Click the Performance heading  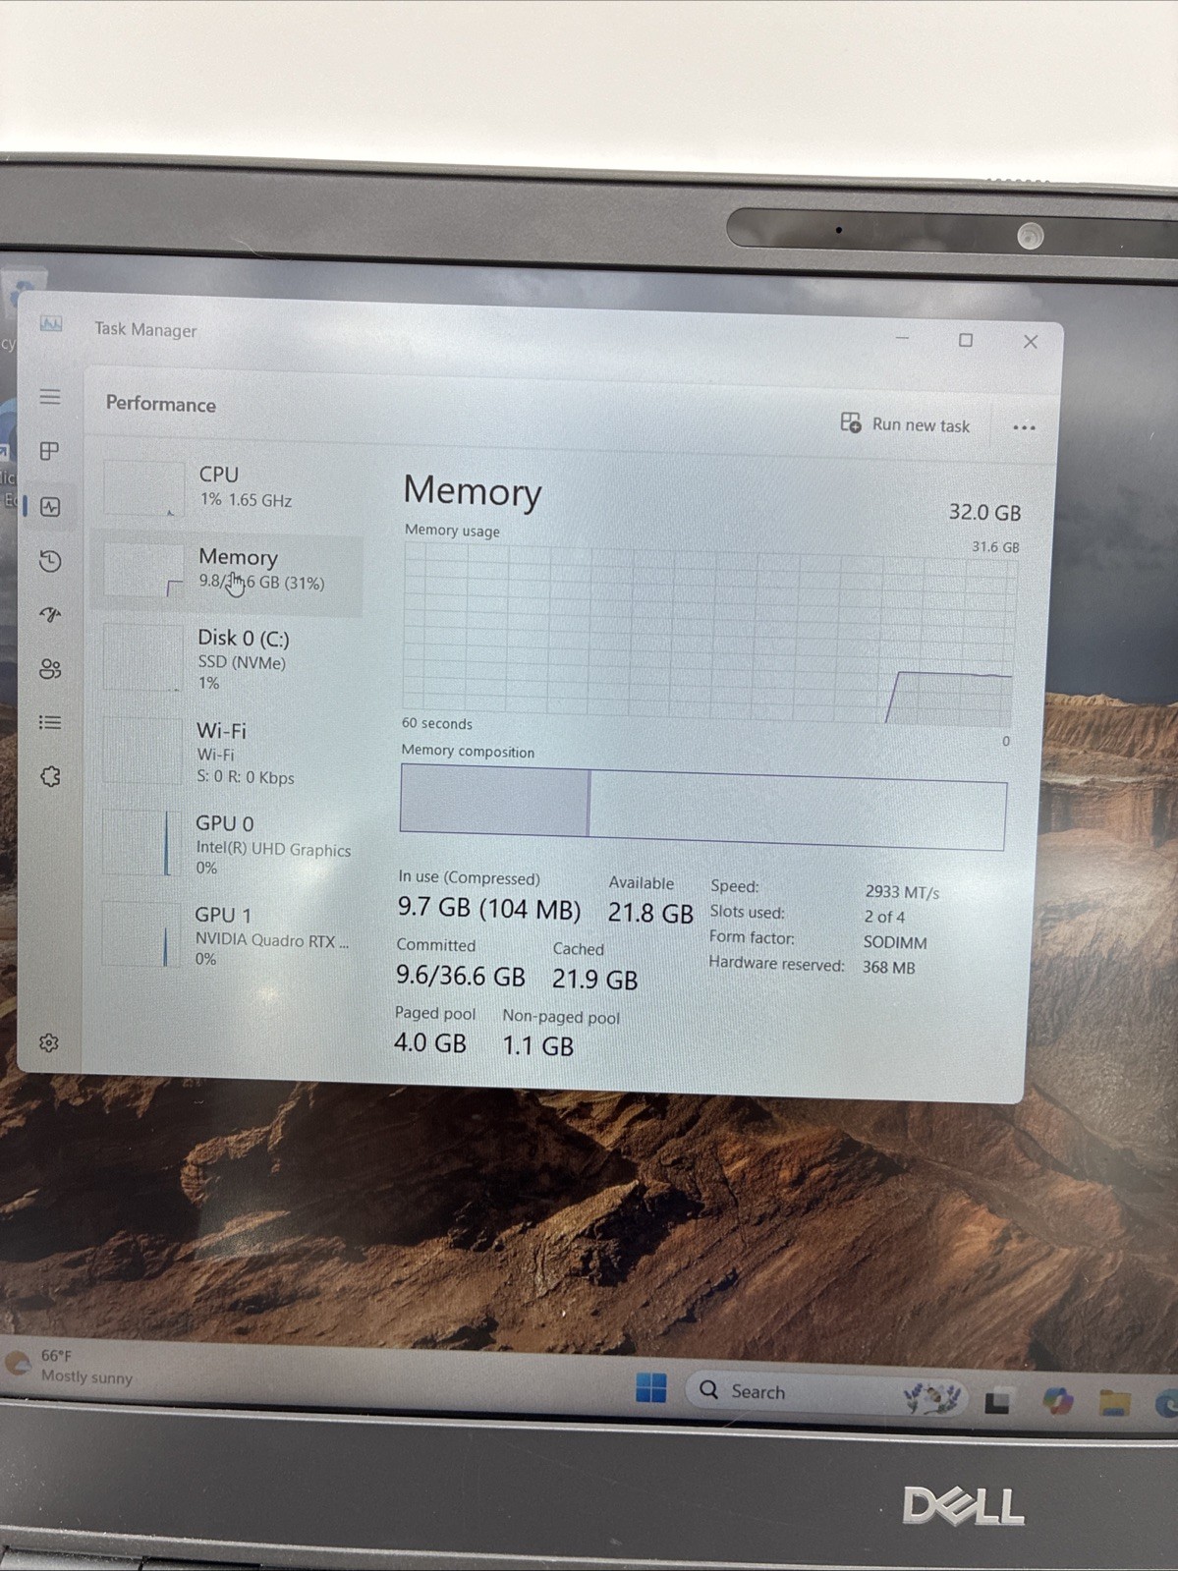click(x=161, y=404)
